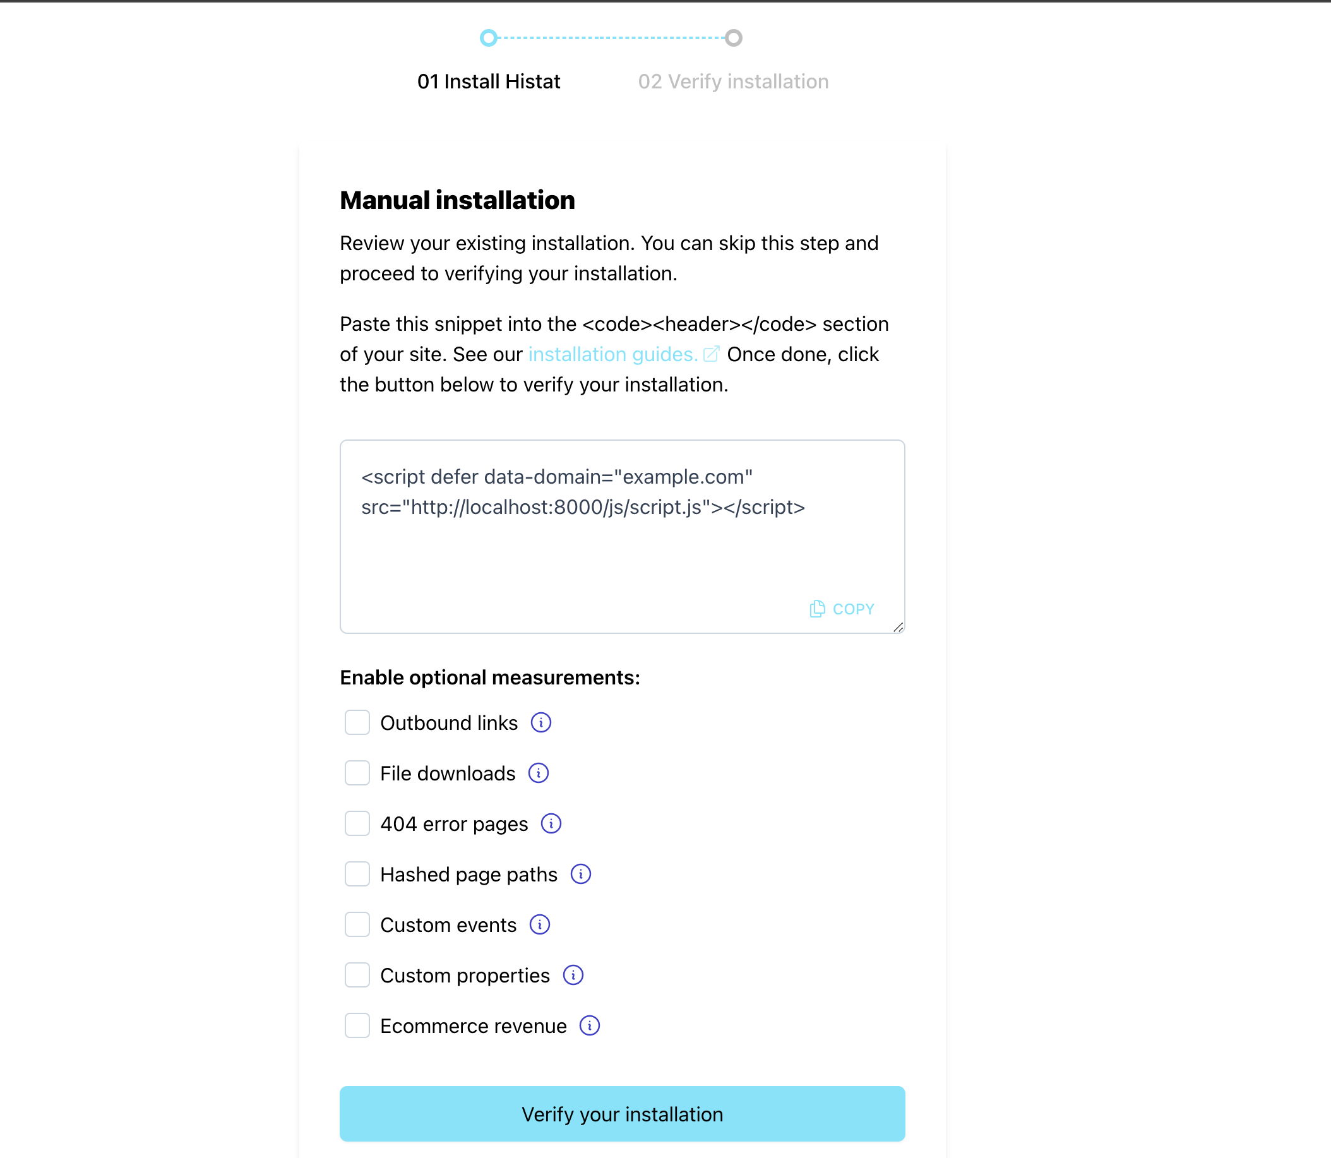Enable the Outbound links checkbox
This screenshot has width=1331, height=1158.
[355, 722]
